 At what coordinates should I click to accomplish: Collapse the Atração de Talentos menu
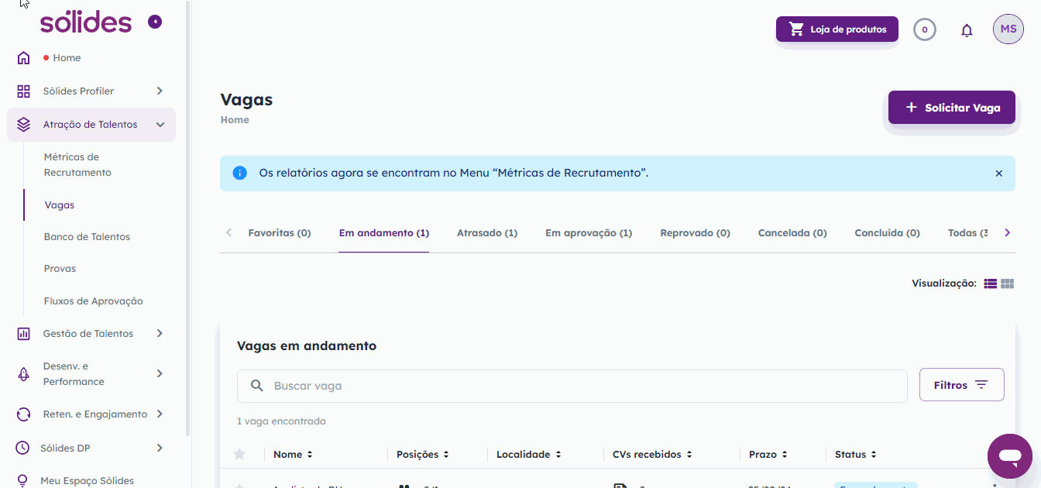[160, 125]
